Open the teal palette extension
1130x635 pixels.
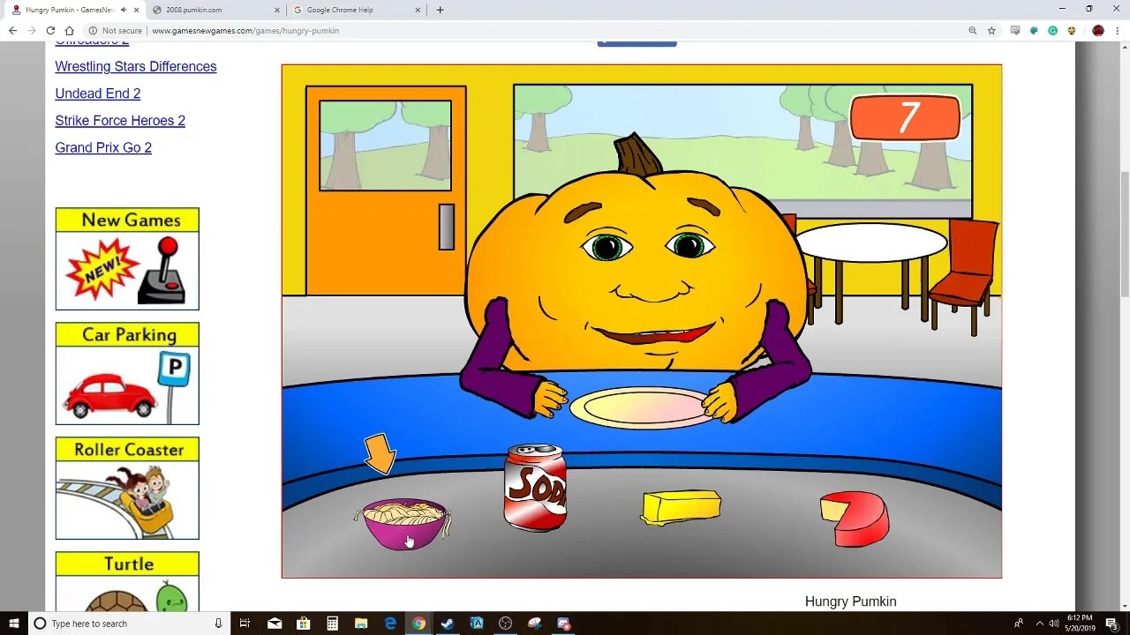pyautogui.click(x=1034, y=31)
